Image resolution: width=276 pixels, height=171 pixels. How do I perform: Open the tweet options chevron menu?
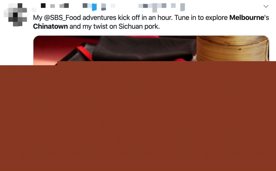(266, 6)
